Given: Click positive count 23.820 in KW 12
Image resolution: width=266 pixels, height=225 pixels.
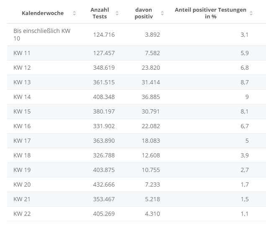Looking at the screenshot, I should coord(151,68).
